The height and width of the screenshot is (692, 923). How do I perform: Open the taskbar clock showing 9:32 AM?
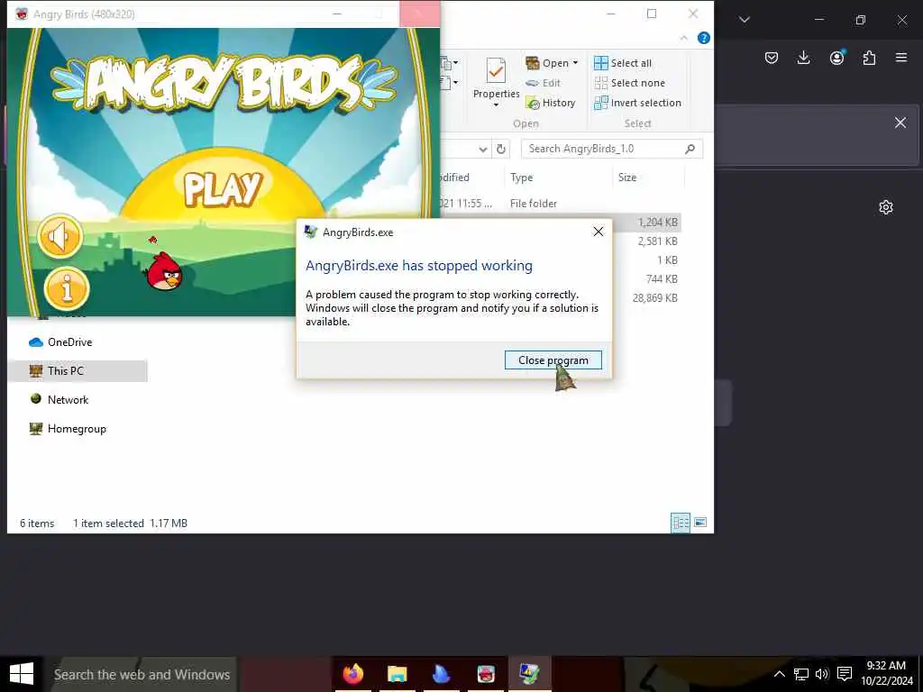click(886, 674)
